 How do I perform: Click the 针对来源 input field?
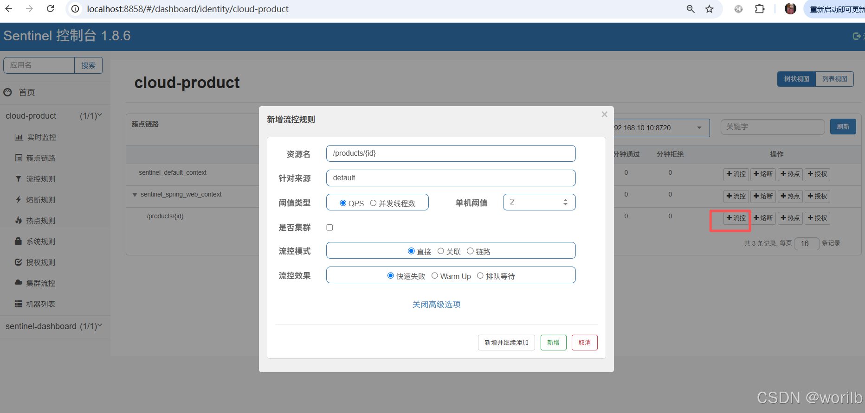(x=451, y=178)
